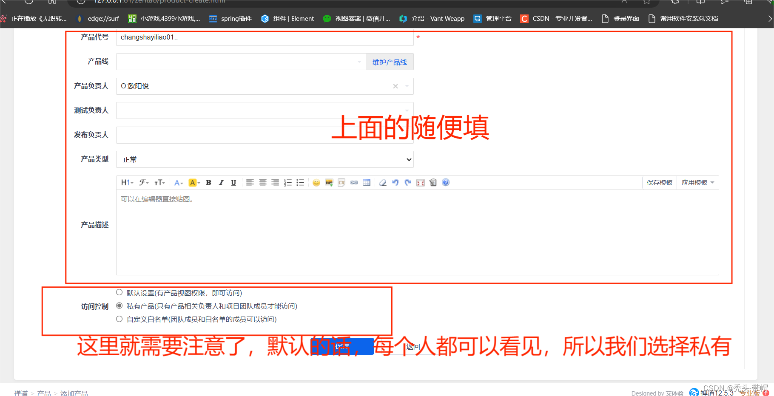Open the Zentao breadcrumb link
This screenshot has height=396, width=774.
pyautogui.click(x=21, y=393)
